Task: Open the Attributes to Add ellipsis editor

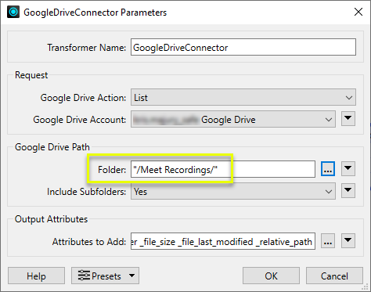Action: pyautogui.click(x=328, y=241)
